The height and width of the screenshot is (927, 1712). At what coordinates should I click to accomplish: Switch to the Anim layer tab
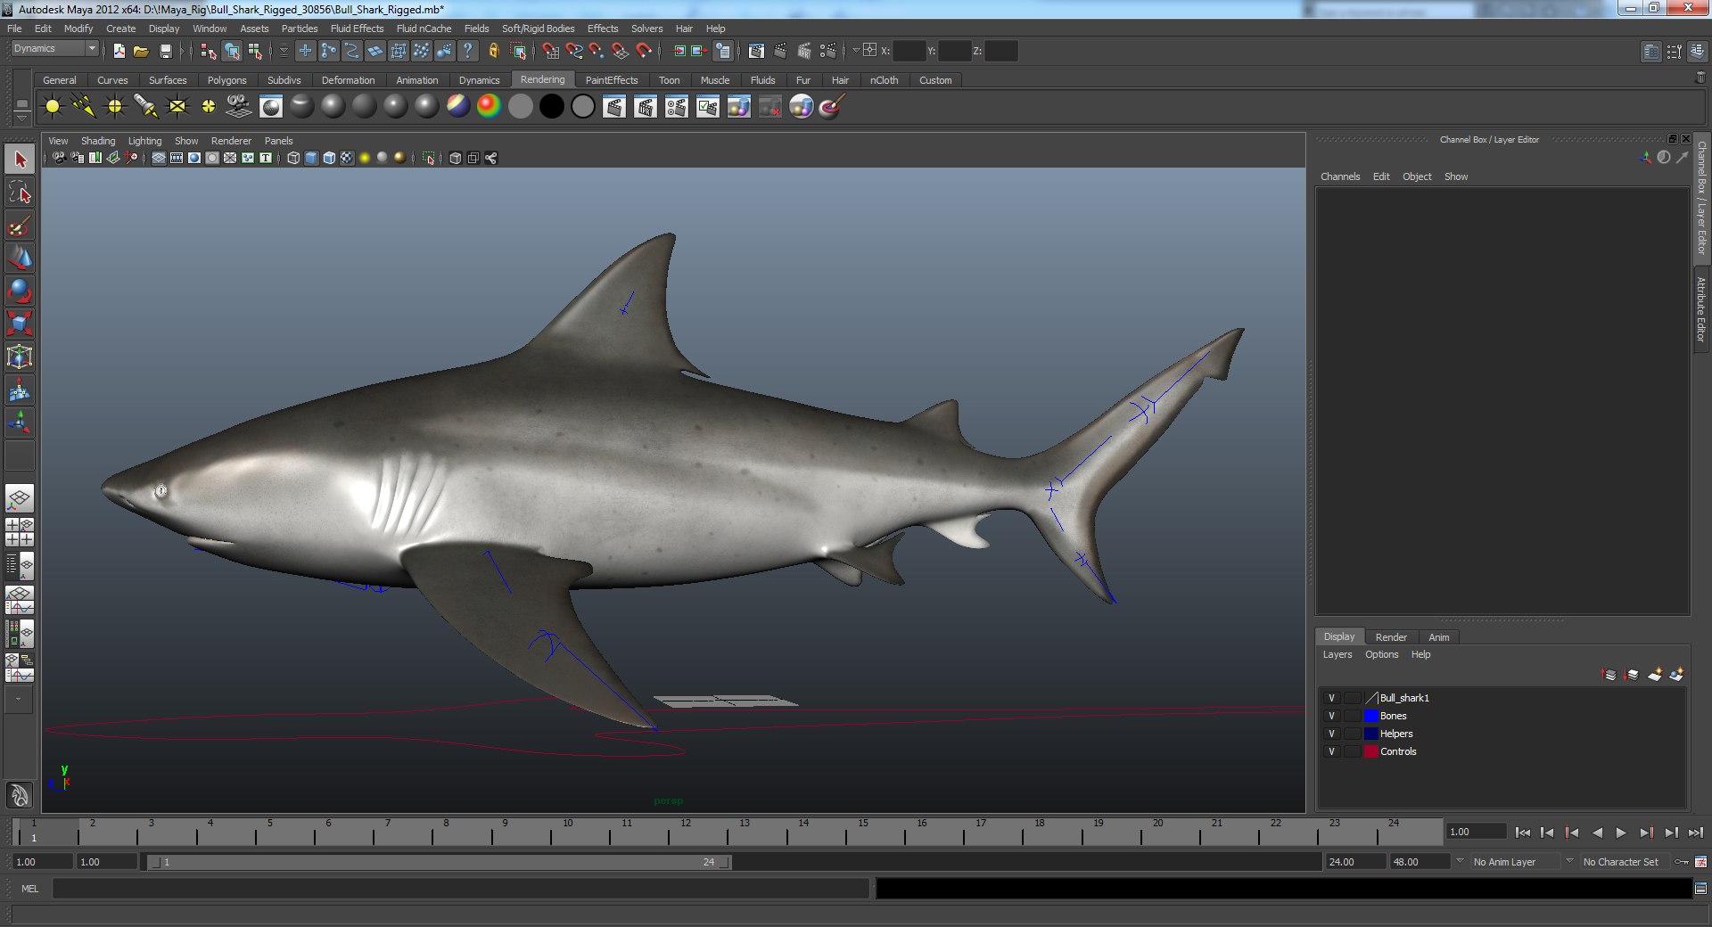click(x=1438, y=637)
